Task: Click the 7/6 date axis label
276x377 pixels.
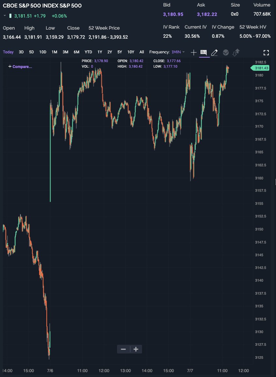Action: 50,370
